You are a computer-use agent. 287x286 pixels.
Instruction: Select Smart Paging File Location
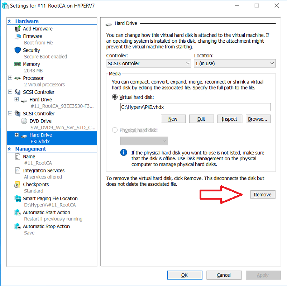50,199
